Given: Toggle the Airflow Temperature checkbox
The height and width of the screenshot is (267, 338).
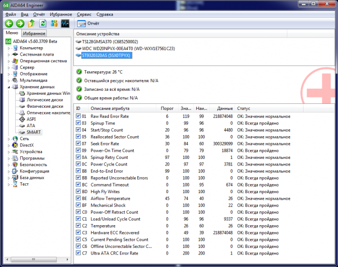Looking at the screenshot, I should click(x=78, y=198).
